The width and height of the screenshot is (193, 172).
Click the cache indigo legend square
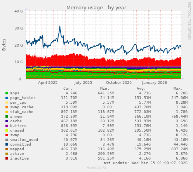pyautogui.click(x=7, y=121)
